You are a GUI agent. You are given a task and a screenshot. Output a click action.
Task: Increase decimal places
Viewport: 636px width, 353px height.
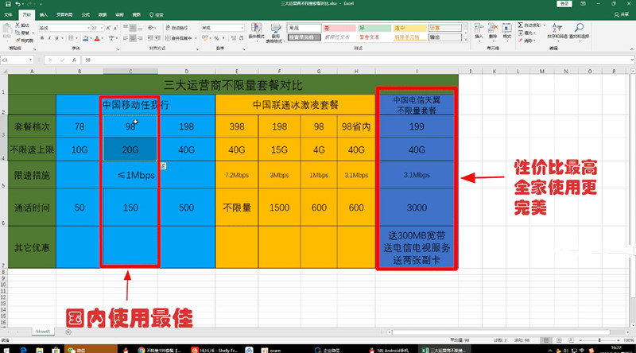point(233,38)
